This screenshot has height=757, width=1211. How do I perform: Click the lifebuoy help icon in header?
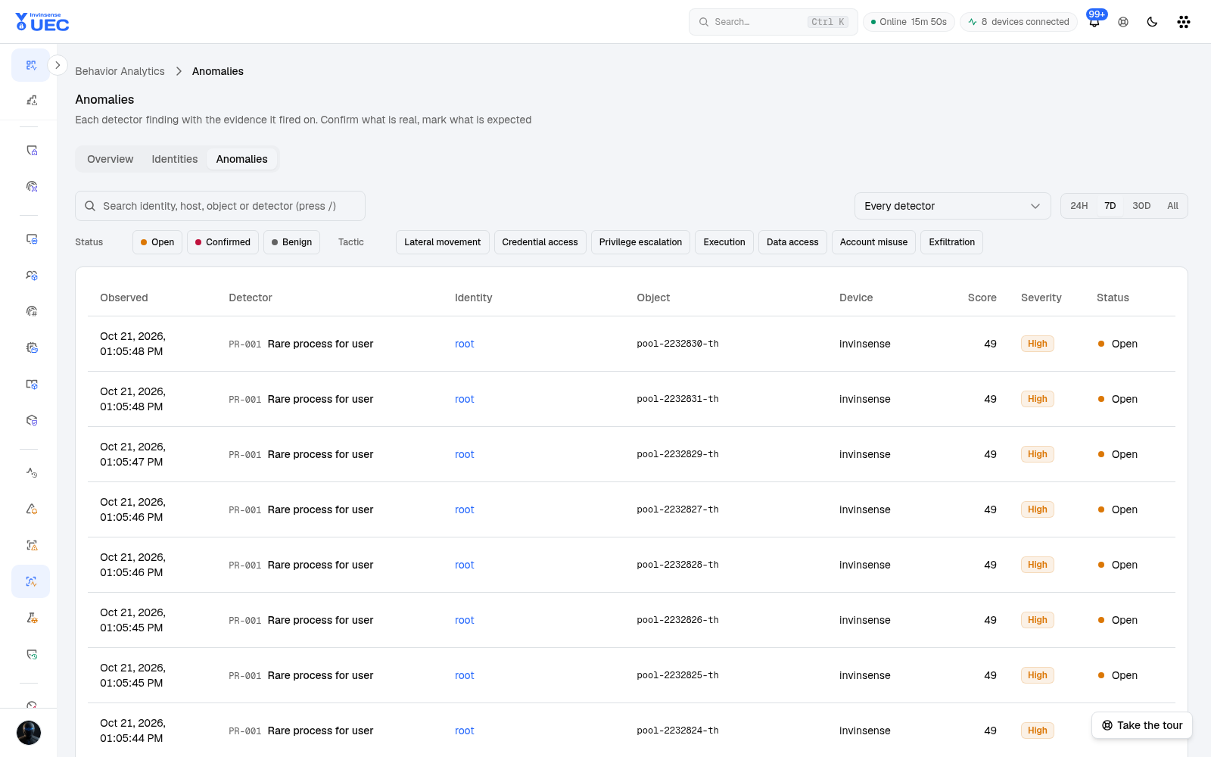click(1123, 22)
